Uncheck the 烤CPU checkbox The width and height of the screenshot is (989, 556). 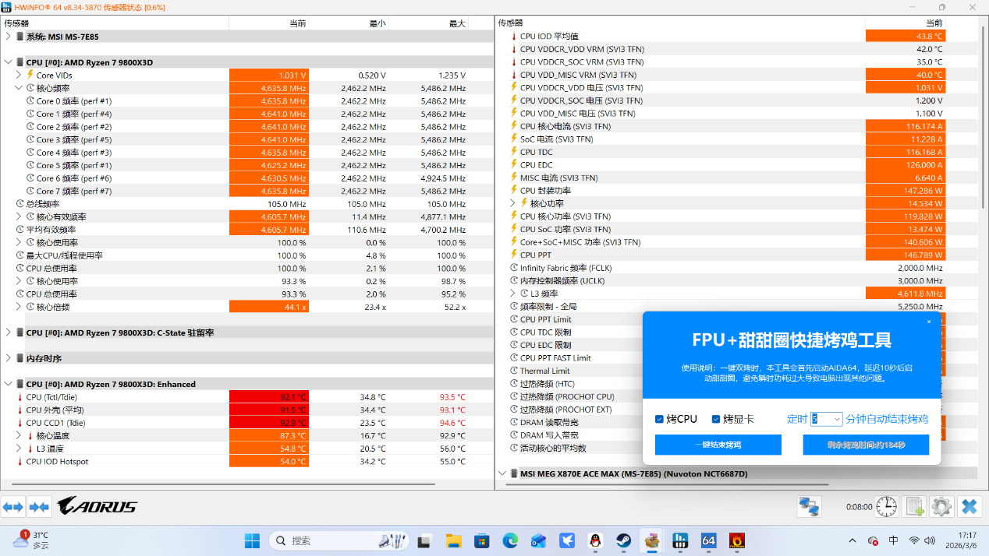[660, 419]
